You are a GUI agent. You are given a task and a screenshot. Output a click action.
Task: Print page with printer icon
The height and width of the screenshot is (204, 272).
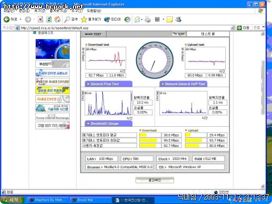pyautogui.click(x=147, y=19)
